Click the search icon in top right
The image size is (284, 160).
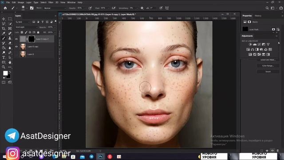267,8
